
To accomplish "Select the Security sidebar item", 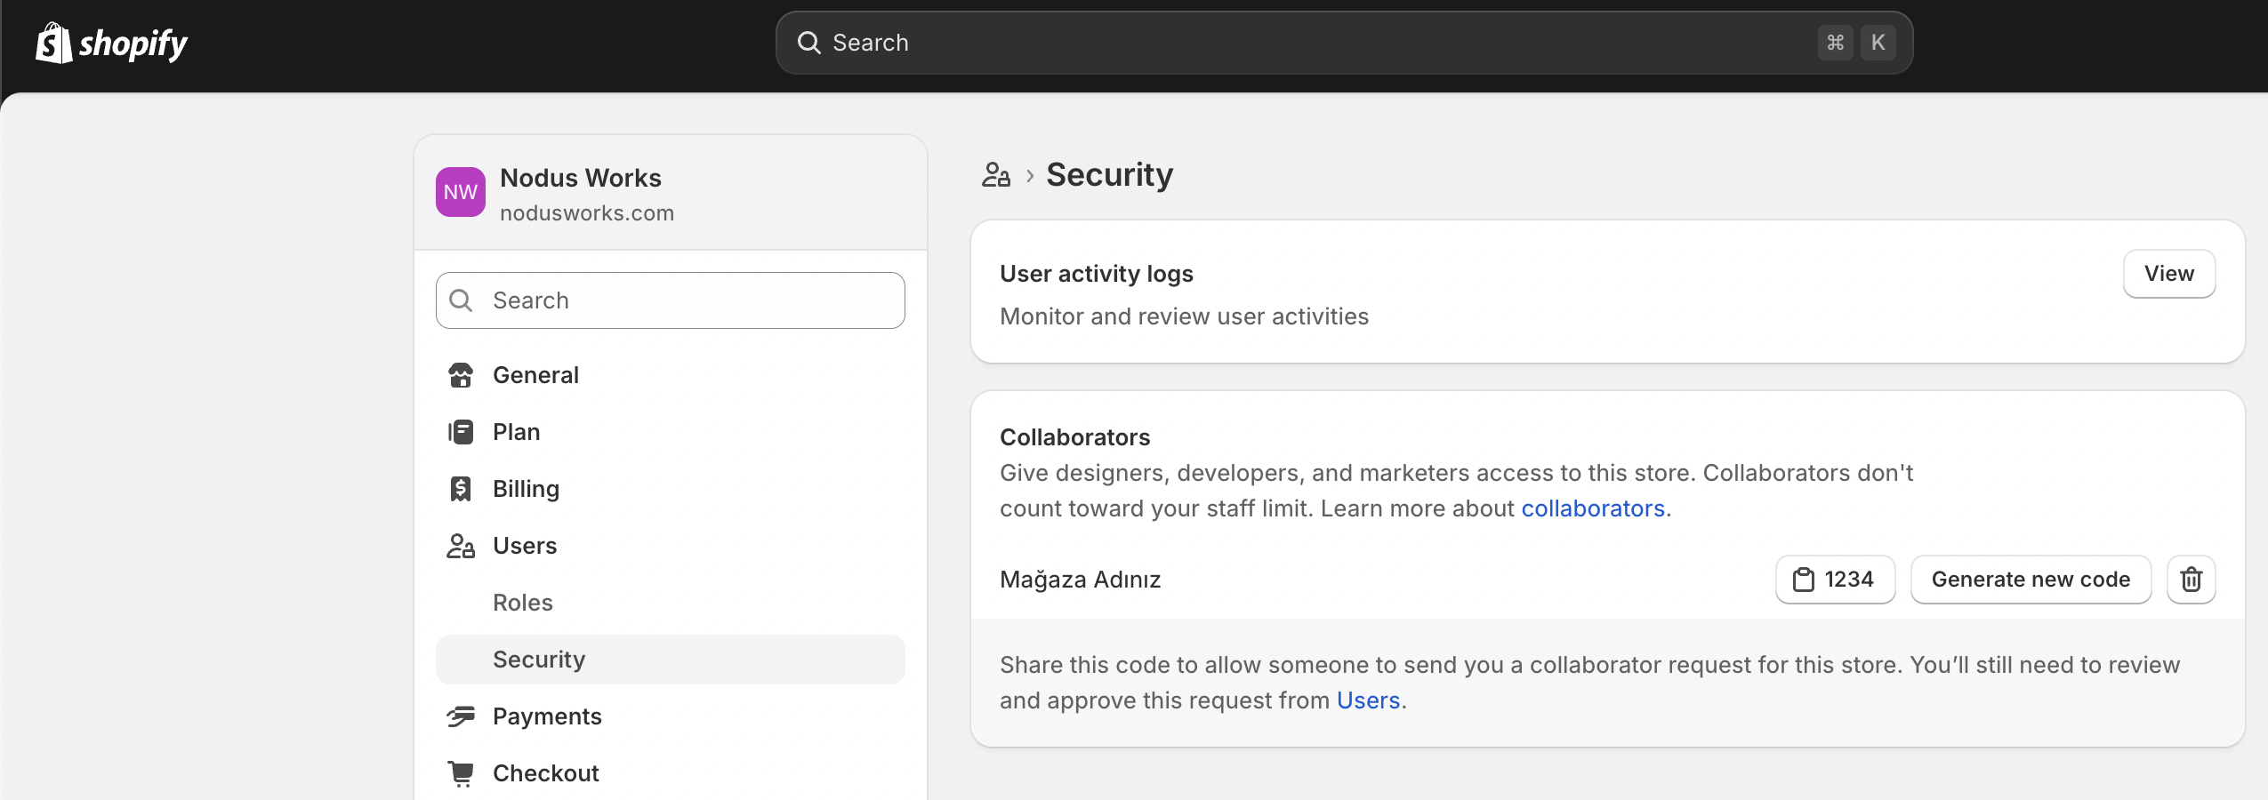I will [x=671, y=660].
